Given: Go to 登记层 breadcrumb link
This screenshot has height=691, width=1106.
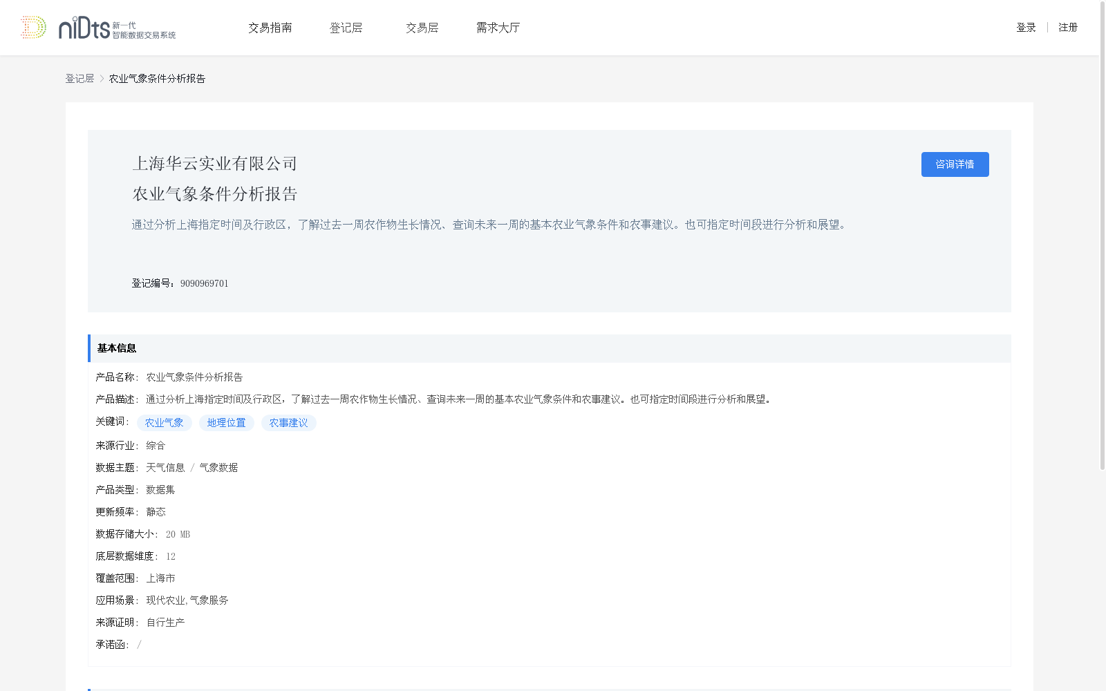Looking at the screenshot, I should (x=79, y=79).
